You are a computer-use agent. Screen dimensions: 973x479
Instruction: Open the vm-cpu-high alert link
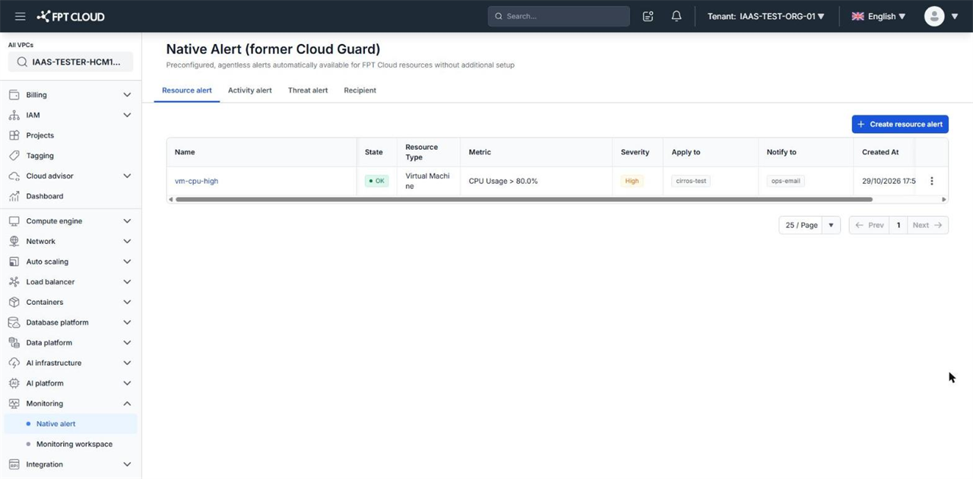click(x=196, y=181)
